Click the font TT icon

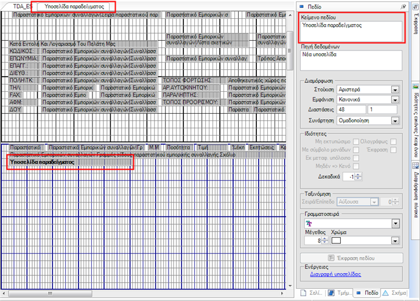309,223
